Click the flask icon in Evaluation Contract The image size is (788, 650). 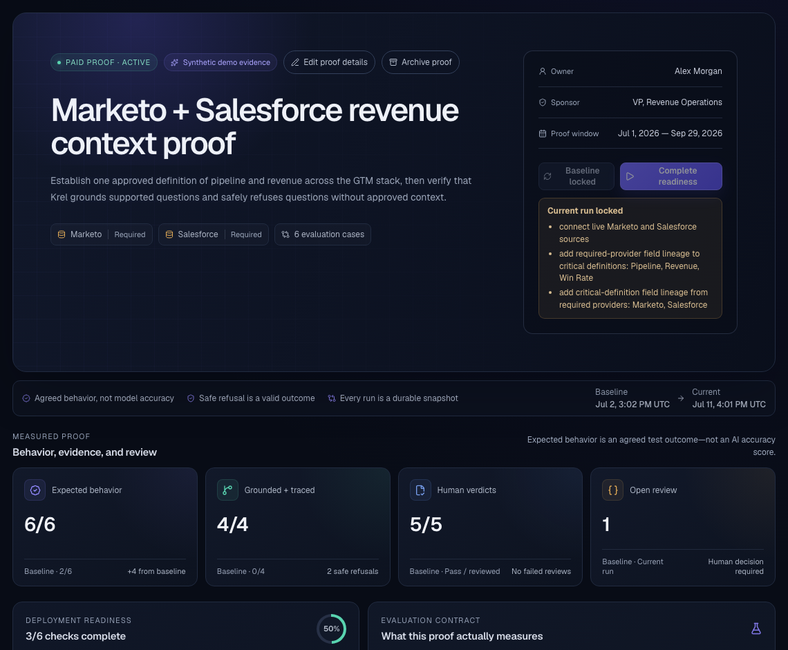(x=756, y=629)
